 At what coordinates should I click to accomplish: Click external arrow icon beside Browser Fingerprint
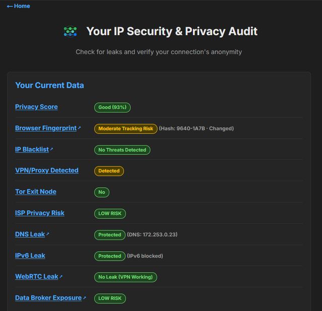[79, 127]
